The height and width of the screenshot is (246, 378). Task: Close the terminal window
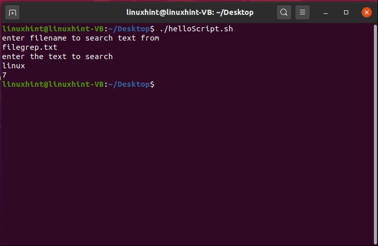click(x=366, y=12)
